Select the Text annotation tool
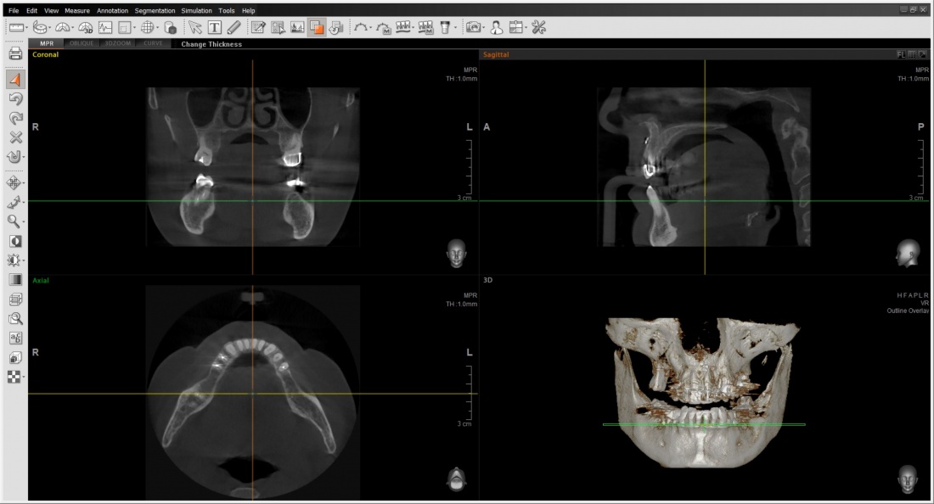 coord(215,27)
